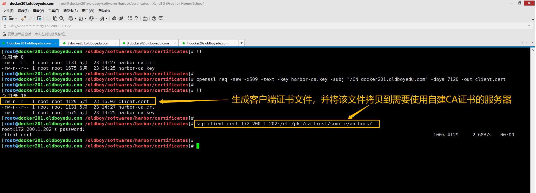Switch to tab 4 docker202.oldboyedu.com

click(x=209, y=43)
